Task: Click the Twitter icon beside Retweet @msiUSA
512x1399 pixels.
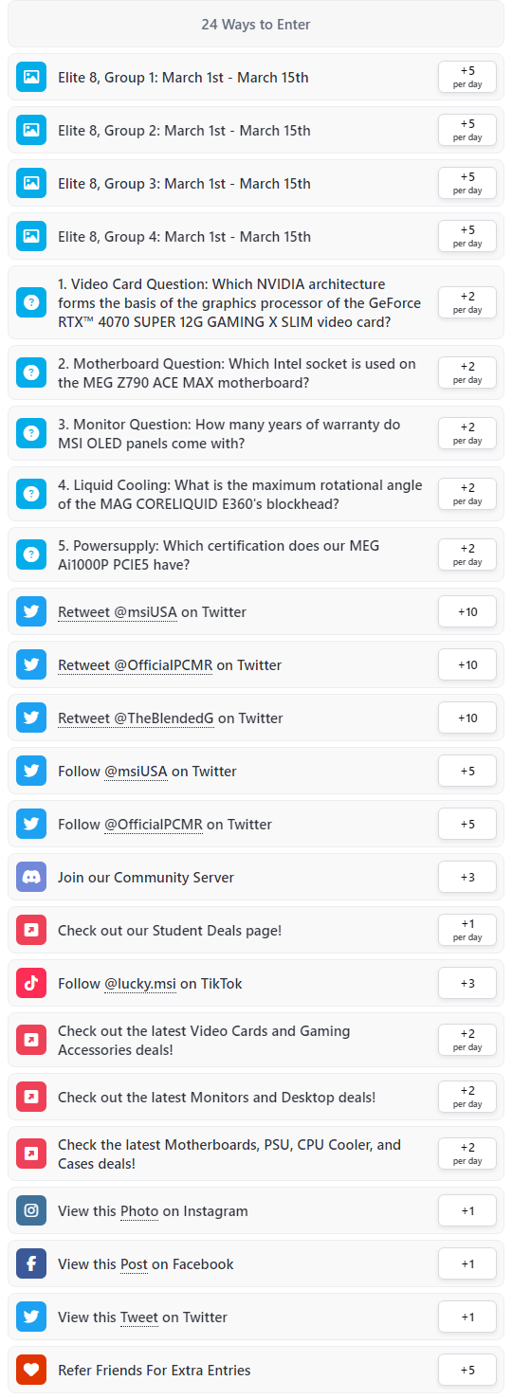Action: point(31,612)
